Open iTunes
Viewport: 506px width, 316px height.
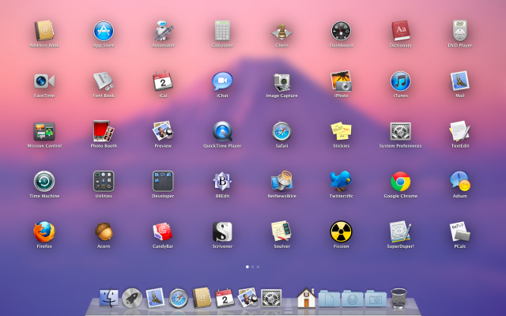(x=401, y=81)
